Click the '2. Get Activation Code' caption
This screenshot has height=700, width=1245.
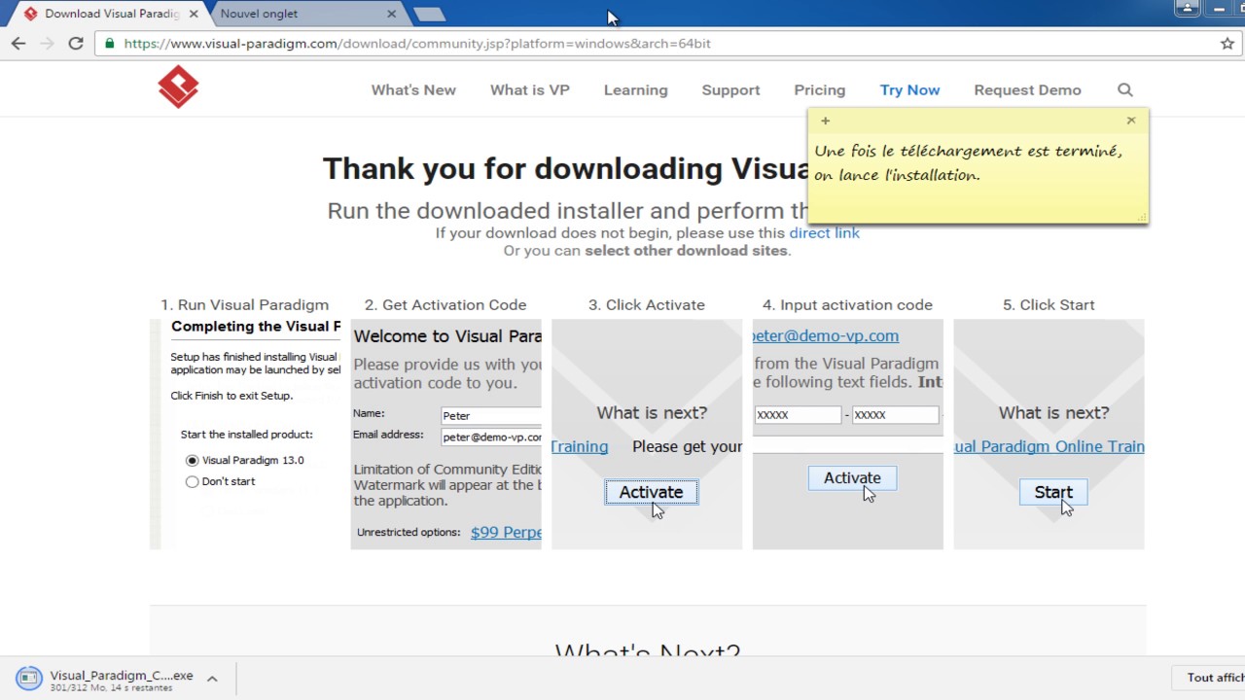click(x=445, y=304)
